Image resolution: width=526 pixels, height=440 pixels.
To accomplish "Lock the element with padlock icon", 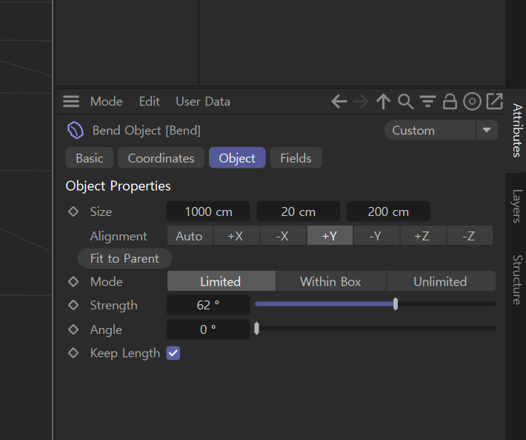I will pyautogui.click(x=450, y=102).
